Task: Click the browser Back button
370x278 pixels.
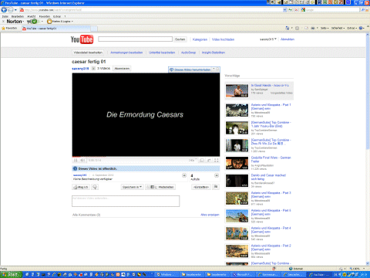Action: [4, 10]
